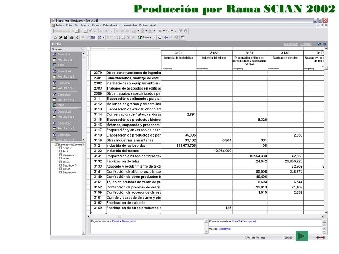Click the Align left icon
The width and height of the screenshot is (339, 254).
click(x=117, y=31)
